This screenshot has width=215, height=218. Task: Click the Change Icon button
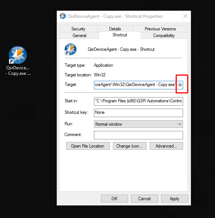tap(130, 146)
